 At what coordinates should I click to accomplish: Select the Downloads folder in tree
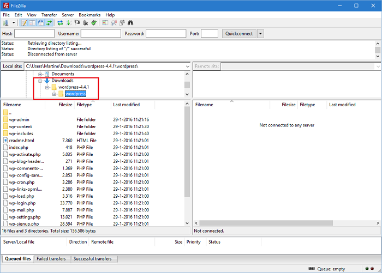click(x=62, y=81)
